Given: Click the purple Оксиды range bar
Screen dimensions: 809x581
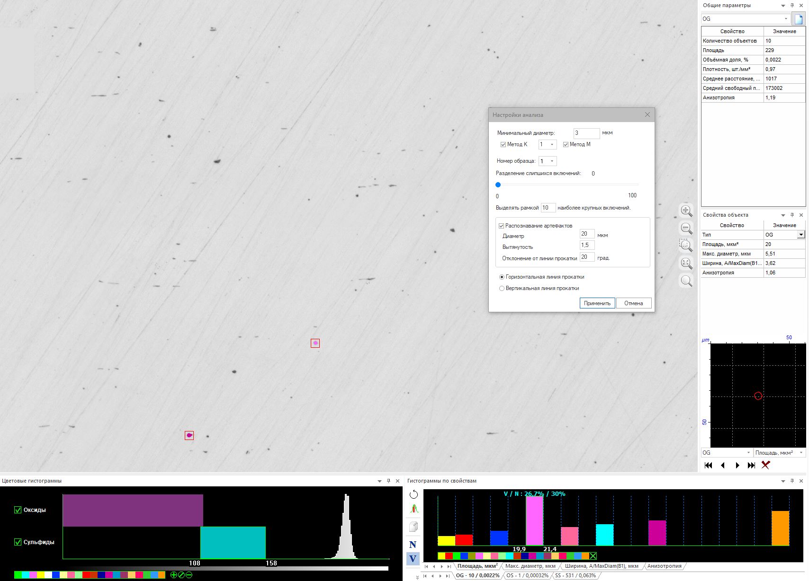Looking at the screenshot, I should tap(133, 511).
